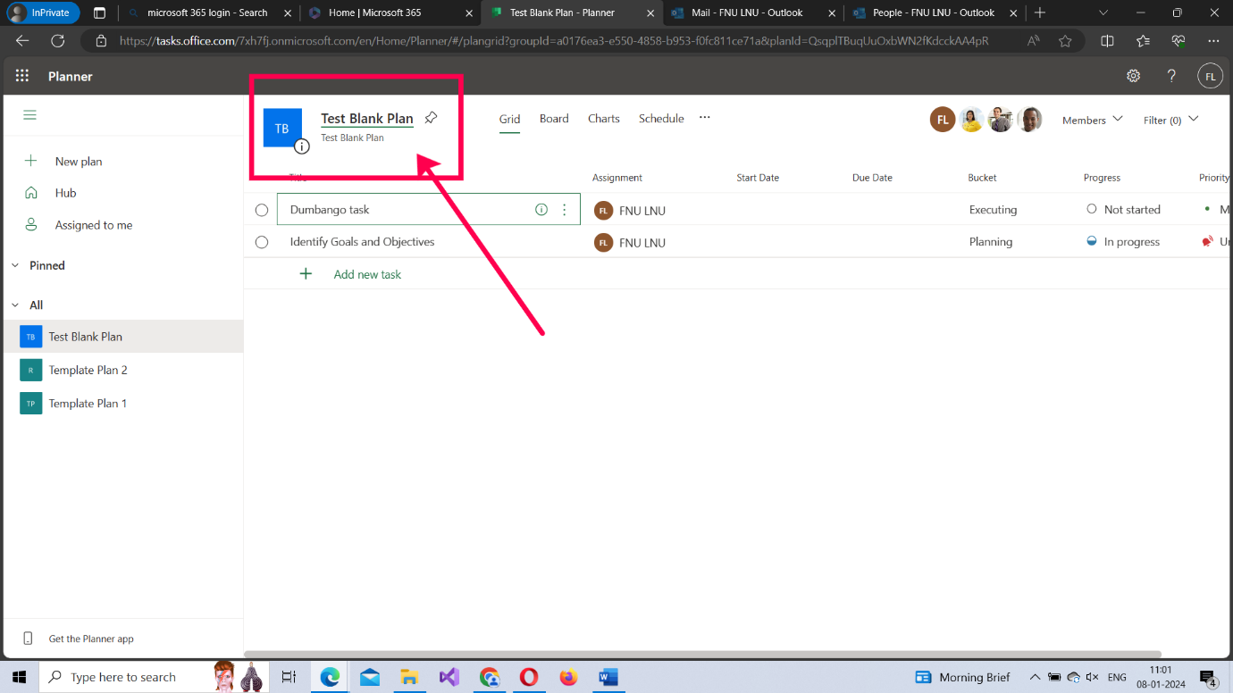Screen dimensions: 1233x693
Task: Open Template Plan 1 in sidebar
Action: [122, 404]
